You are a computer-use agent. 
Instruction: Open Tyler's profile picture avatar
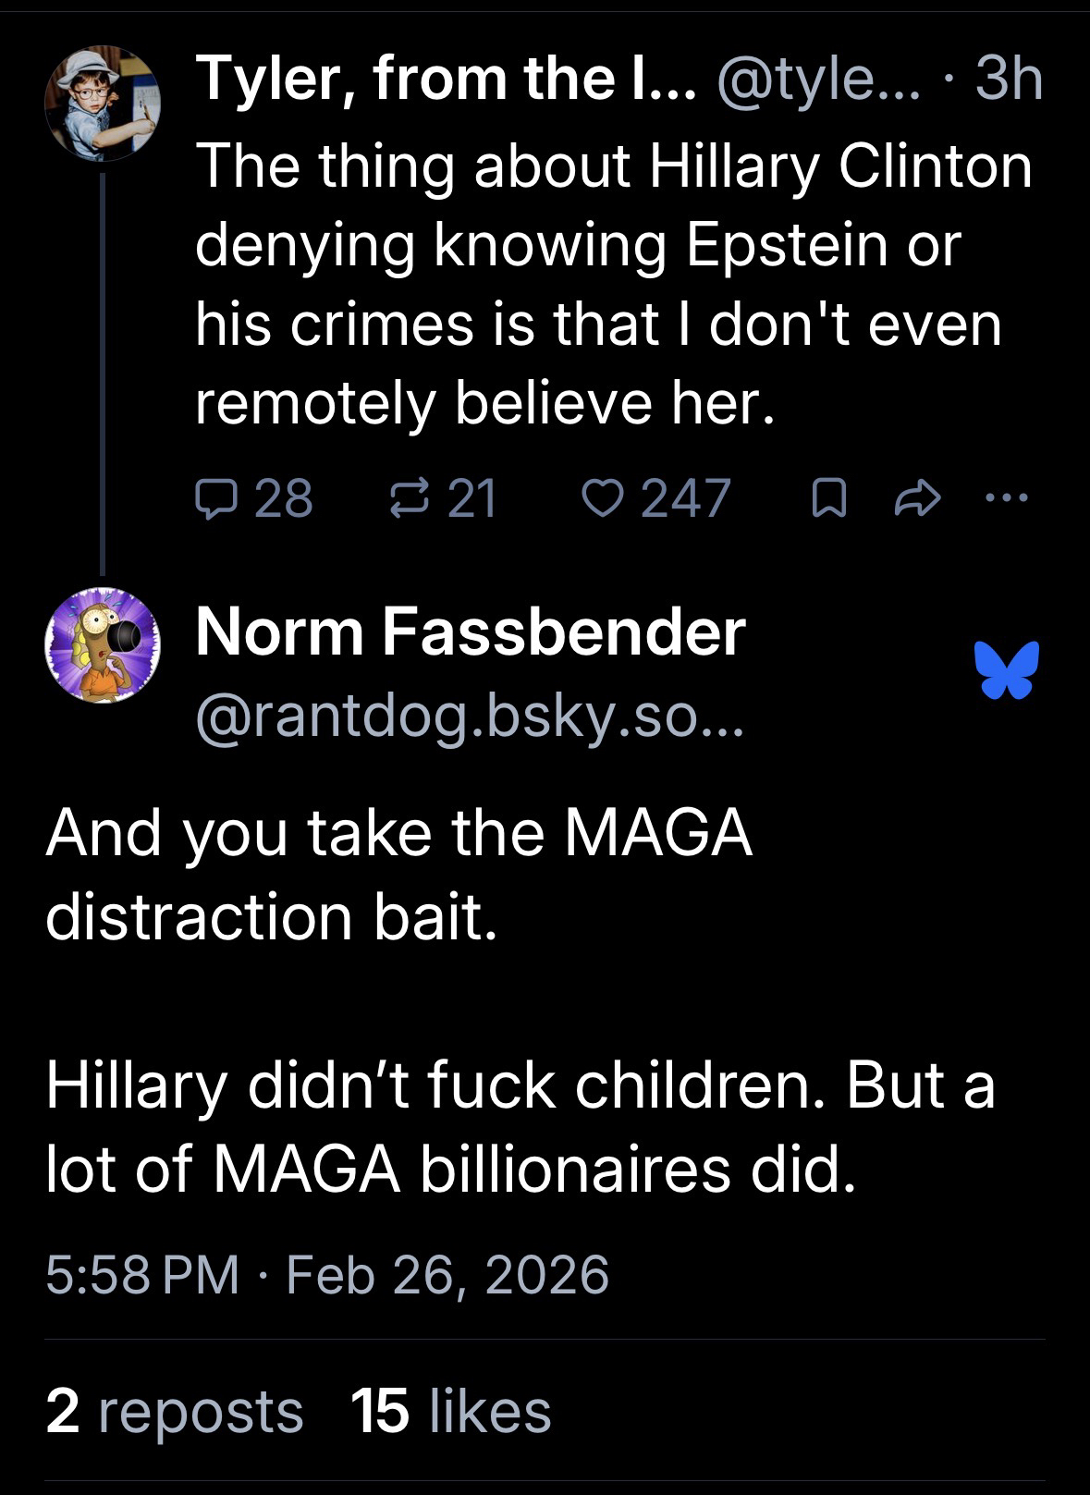102,104
